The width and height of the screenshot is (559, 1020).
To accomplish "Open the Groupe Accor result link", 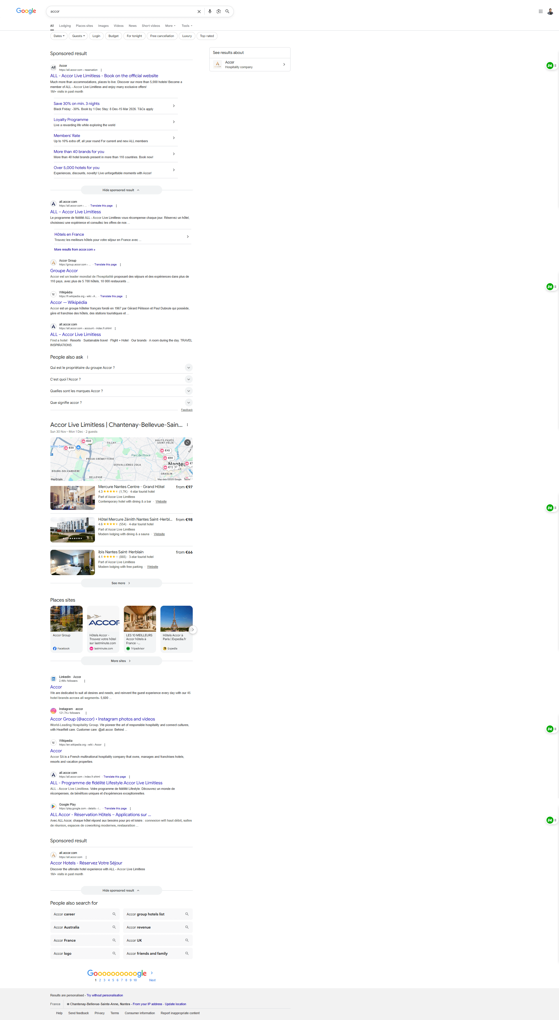I will tap(64, 271).
